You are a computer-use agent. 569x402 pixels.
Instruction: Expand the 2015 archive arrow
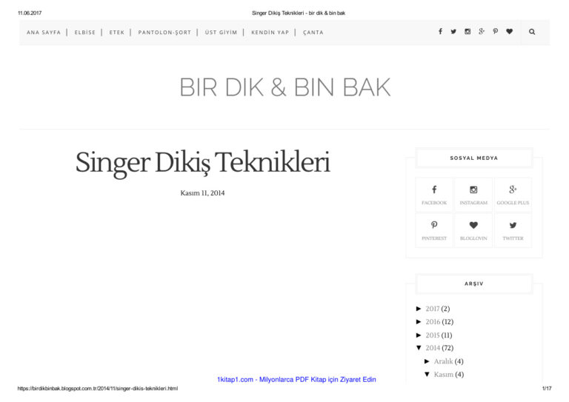419,335
